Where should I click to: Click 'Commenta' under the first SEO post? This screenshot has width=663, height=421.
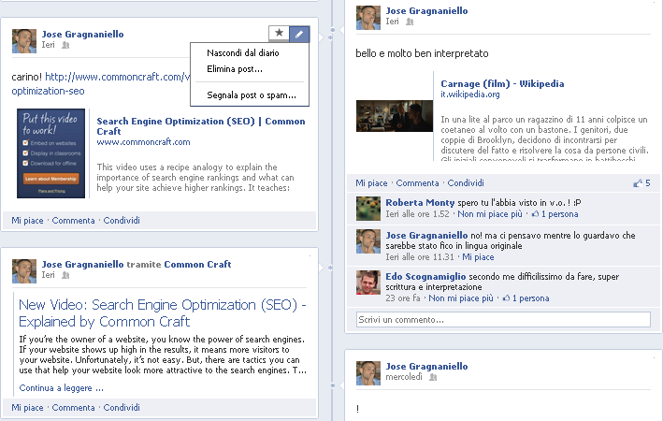coord(73,221)
